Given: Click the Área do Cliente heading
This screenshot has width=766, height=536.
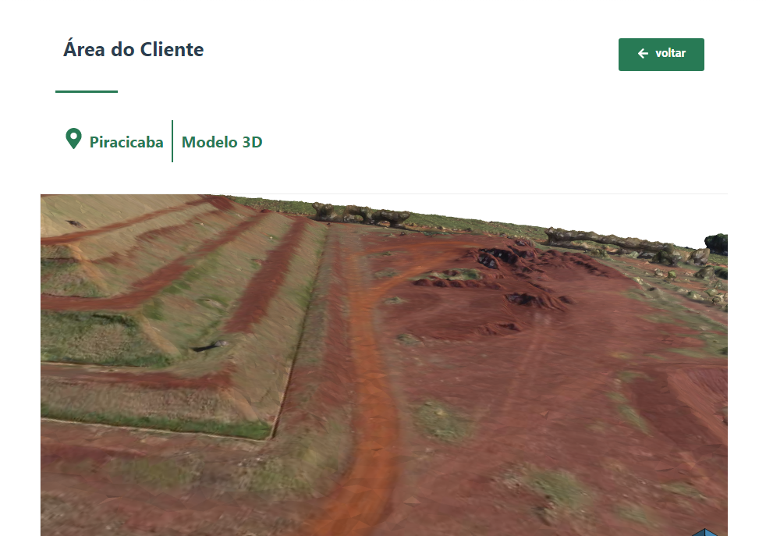Looking at the screenshot, I should point(133,49).
